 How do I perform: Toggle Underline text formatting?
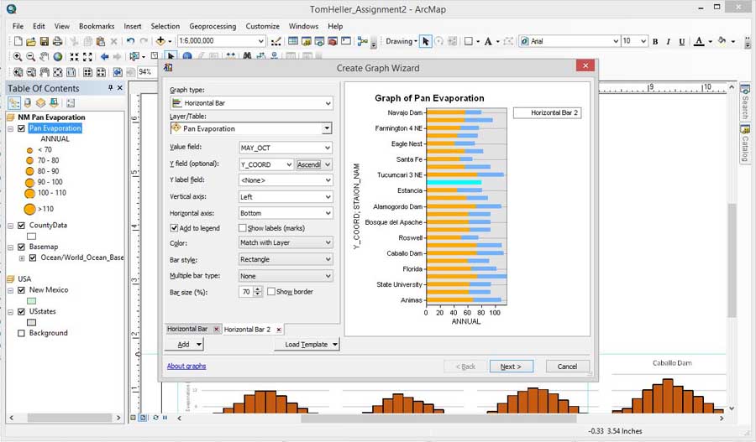[x=682, y=42]
